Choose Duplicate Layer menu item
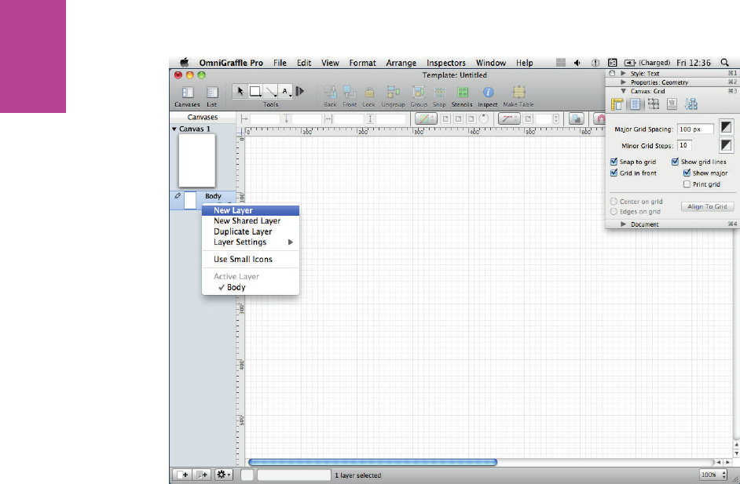This screenshot has height=484, width=740. 251,231
